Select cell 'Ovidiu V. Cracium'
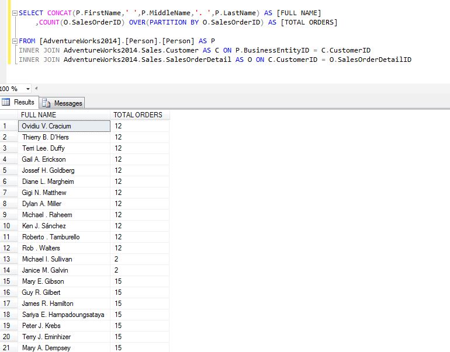Screen dimensions: 450x352 (x=64, y=126)
